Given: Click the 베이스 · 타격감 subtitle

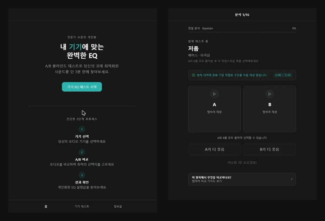Looking at the screenshot, I should pos(199,55).
